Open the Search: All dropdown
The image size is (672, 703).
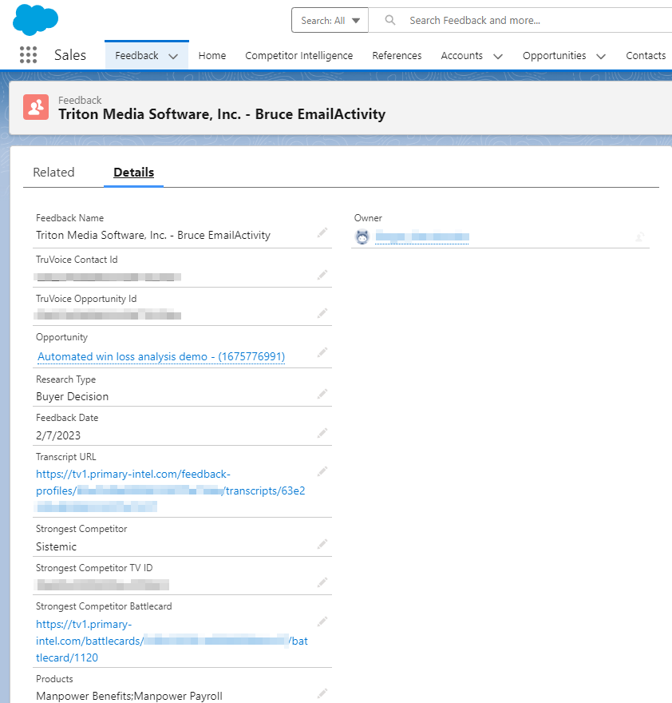[330, 20]
